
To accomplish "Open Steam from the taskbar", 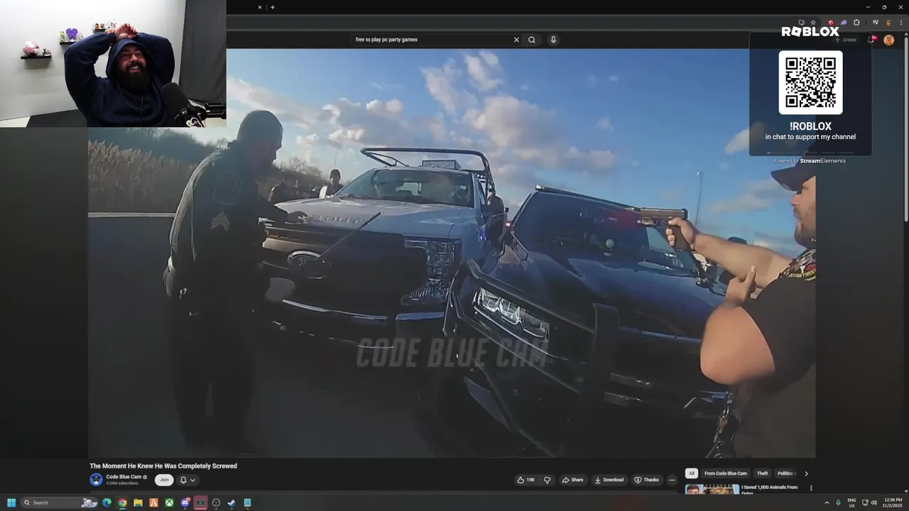I will click(232, 502).
